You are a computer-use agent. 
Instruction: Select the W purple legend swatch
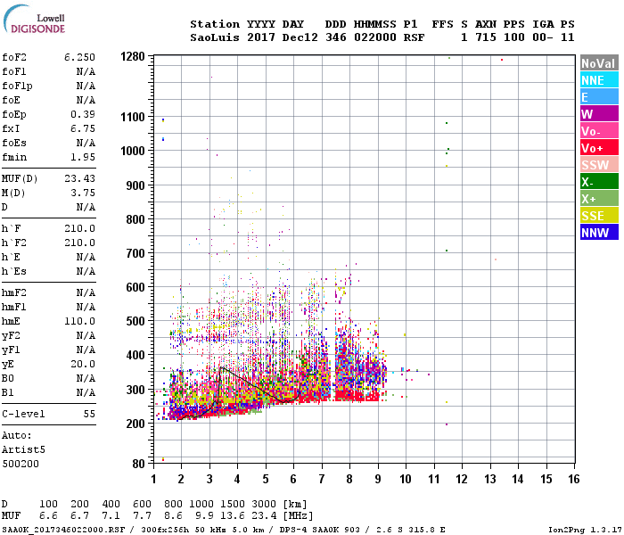599,114
